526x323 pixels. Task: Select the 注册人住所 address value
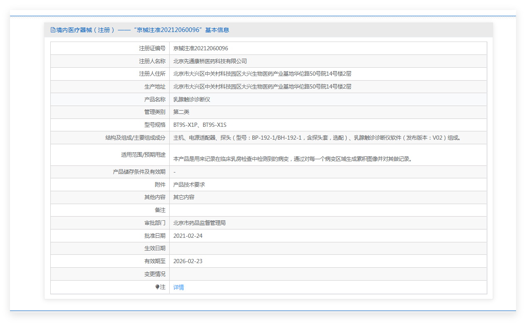262,74
